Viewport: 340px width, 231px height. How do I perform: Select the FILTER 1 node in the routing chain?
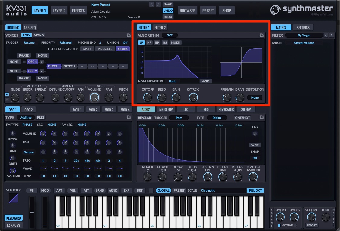click(x=54, y=66)
